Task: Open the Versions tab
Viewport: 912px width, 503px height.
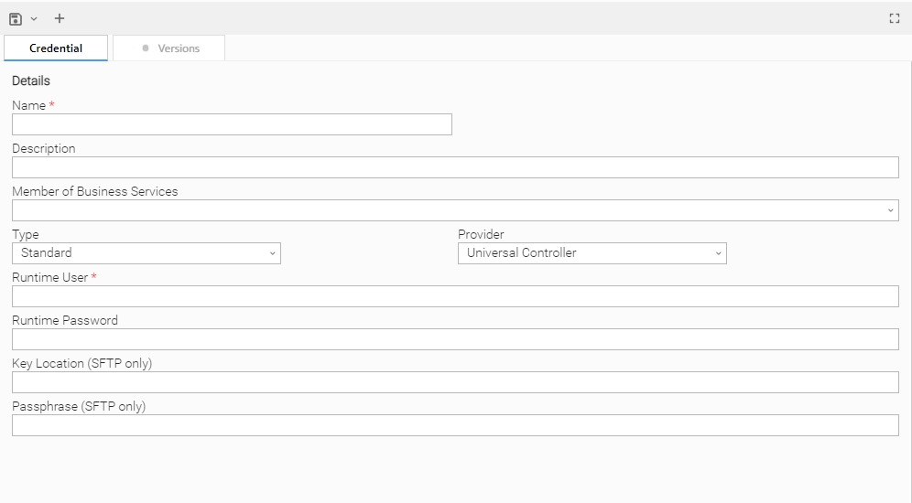Action: coord(178,48)
